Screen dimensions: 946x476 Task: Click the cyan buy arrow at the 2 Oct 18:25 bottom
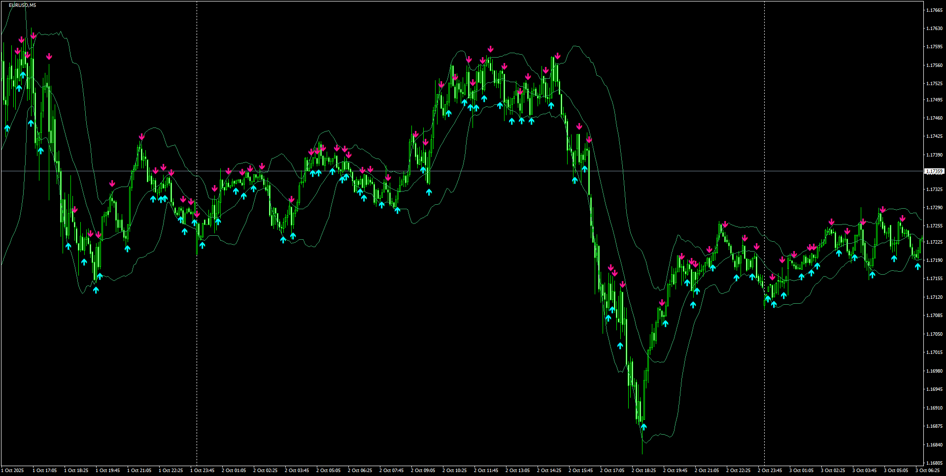click(x=643, y=426)
